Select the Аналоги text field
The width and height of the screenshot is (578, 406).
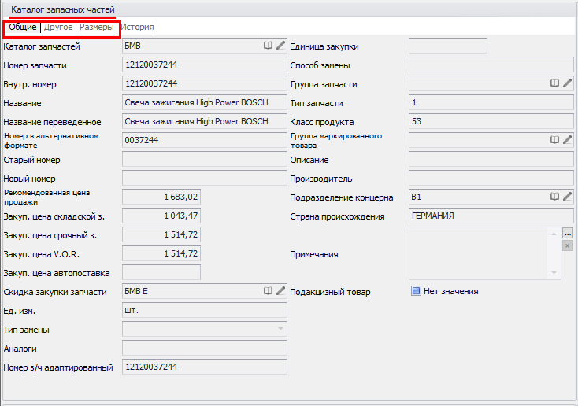click(x=205, y=348)
